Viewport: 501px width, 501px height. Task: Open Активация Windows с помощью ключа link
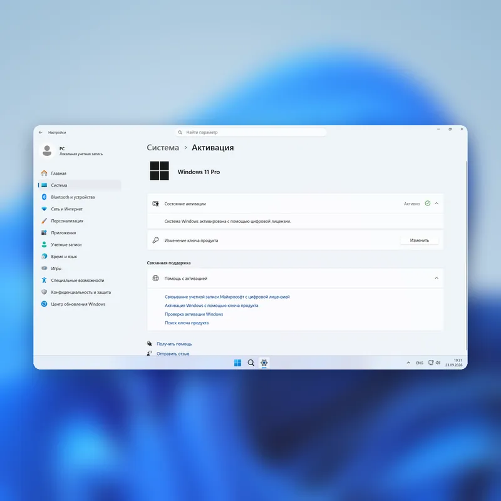pos(212,306)
